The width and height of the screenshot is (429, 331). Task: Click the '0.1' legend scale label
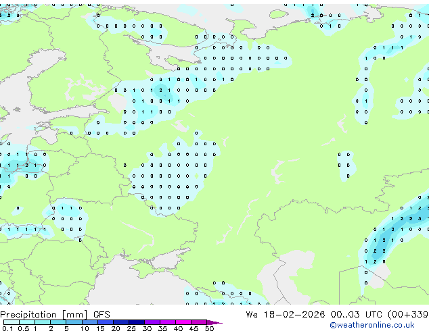[7, 328]
